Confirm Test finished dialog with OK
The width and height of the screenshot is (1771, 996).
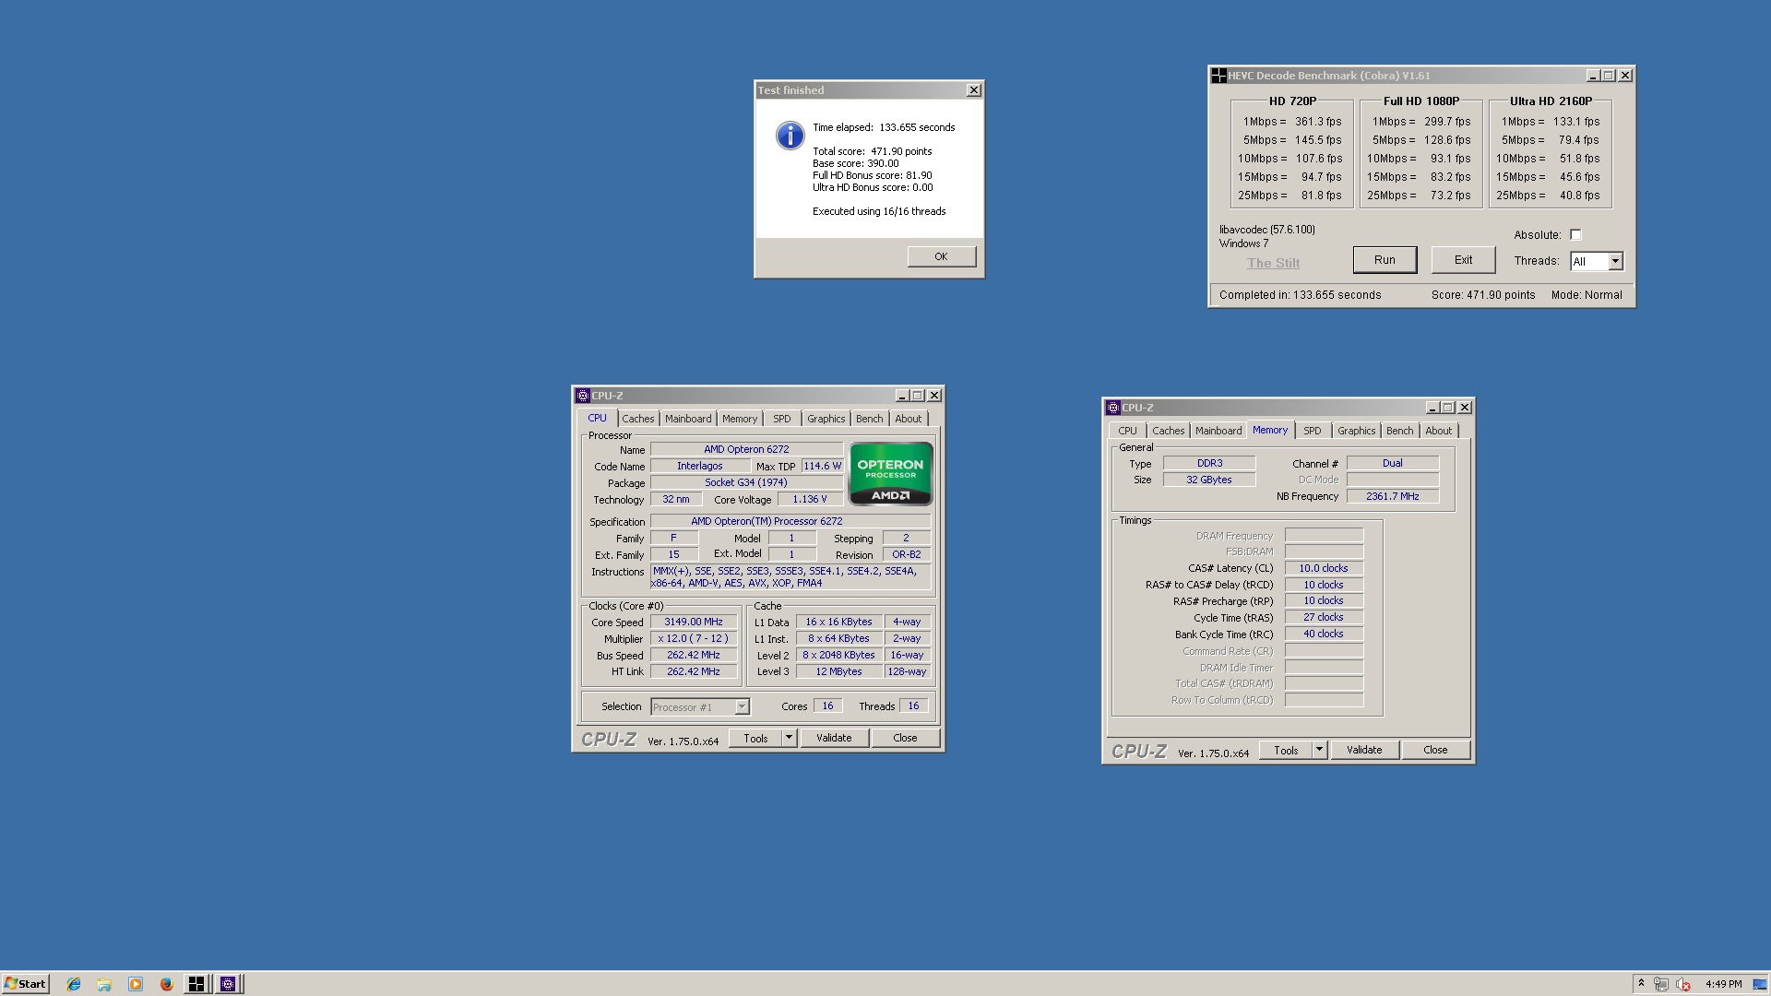pos(941,256)
